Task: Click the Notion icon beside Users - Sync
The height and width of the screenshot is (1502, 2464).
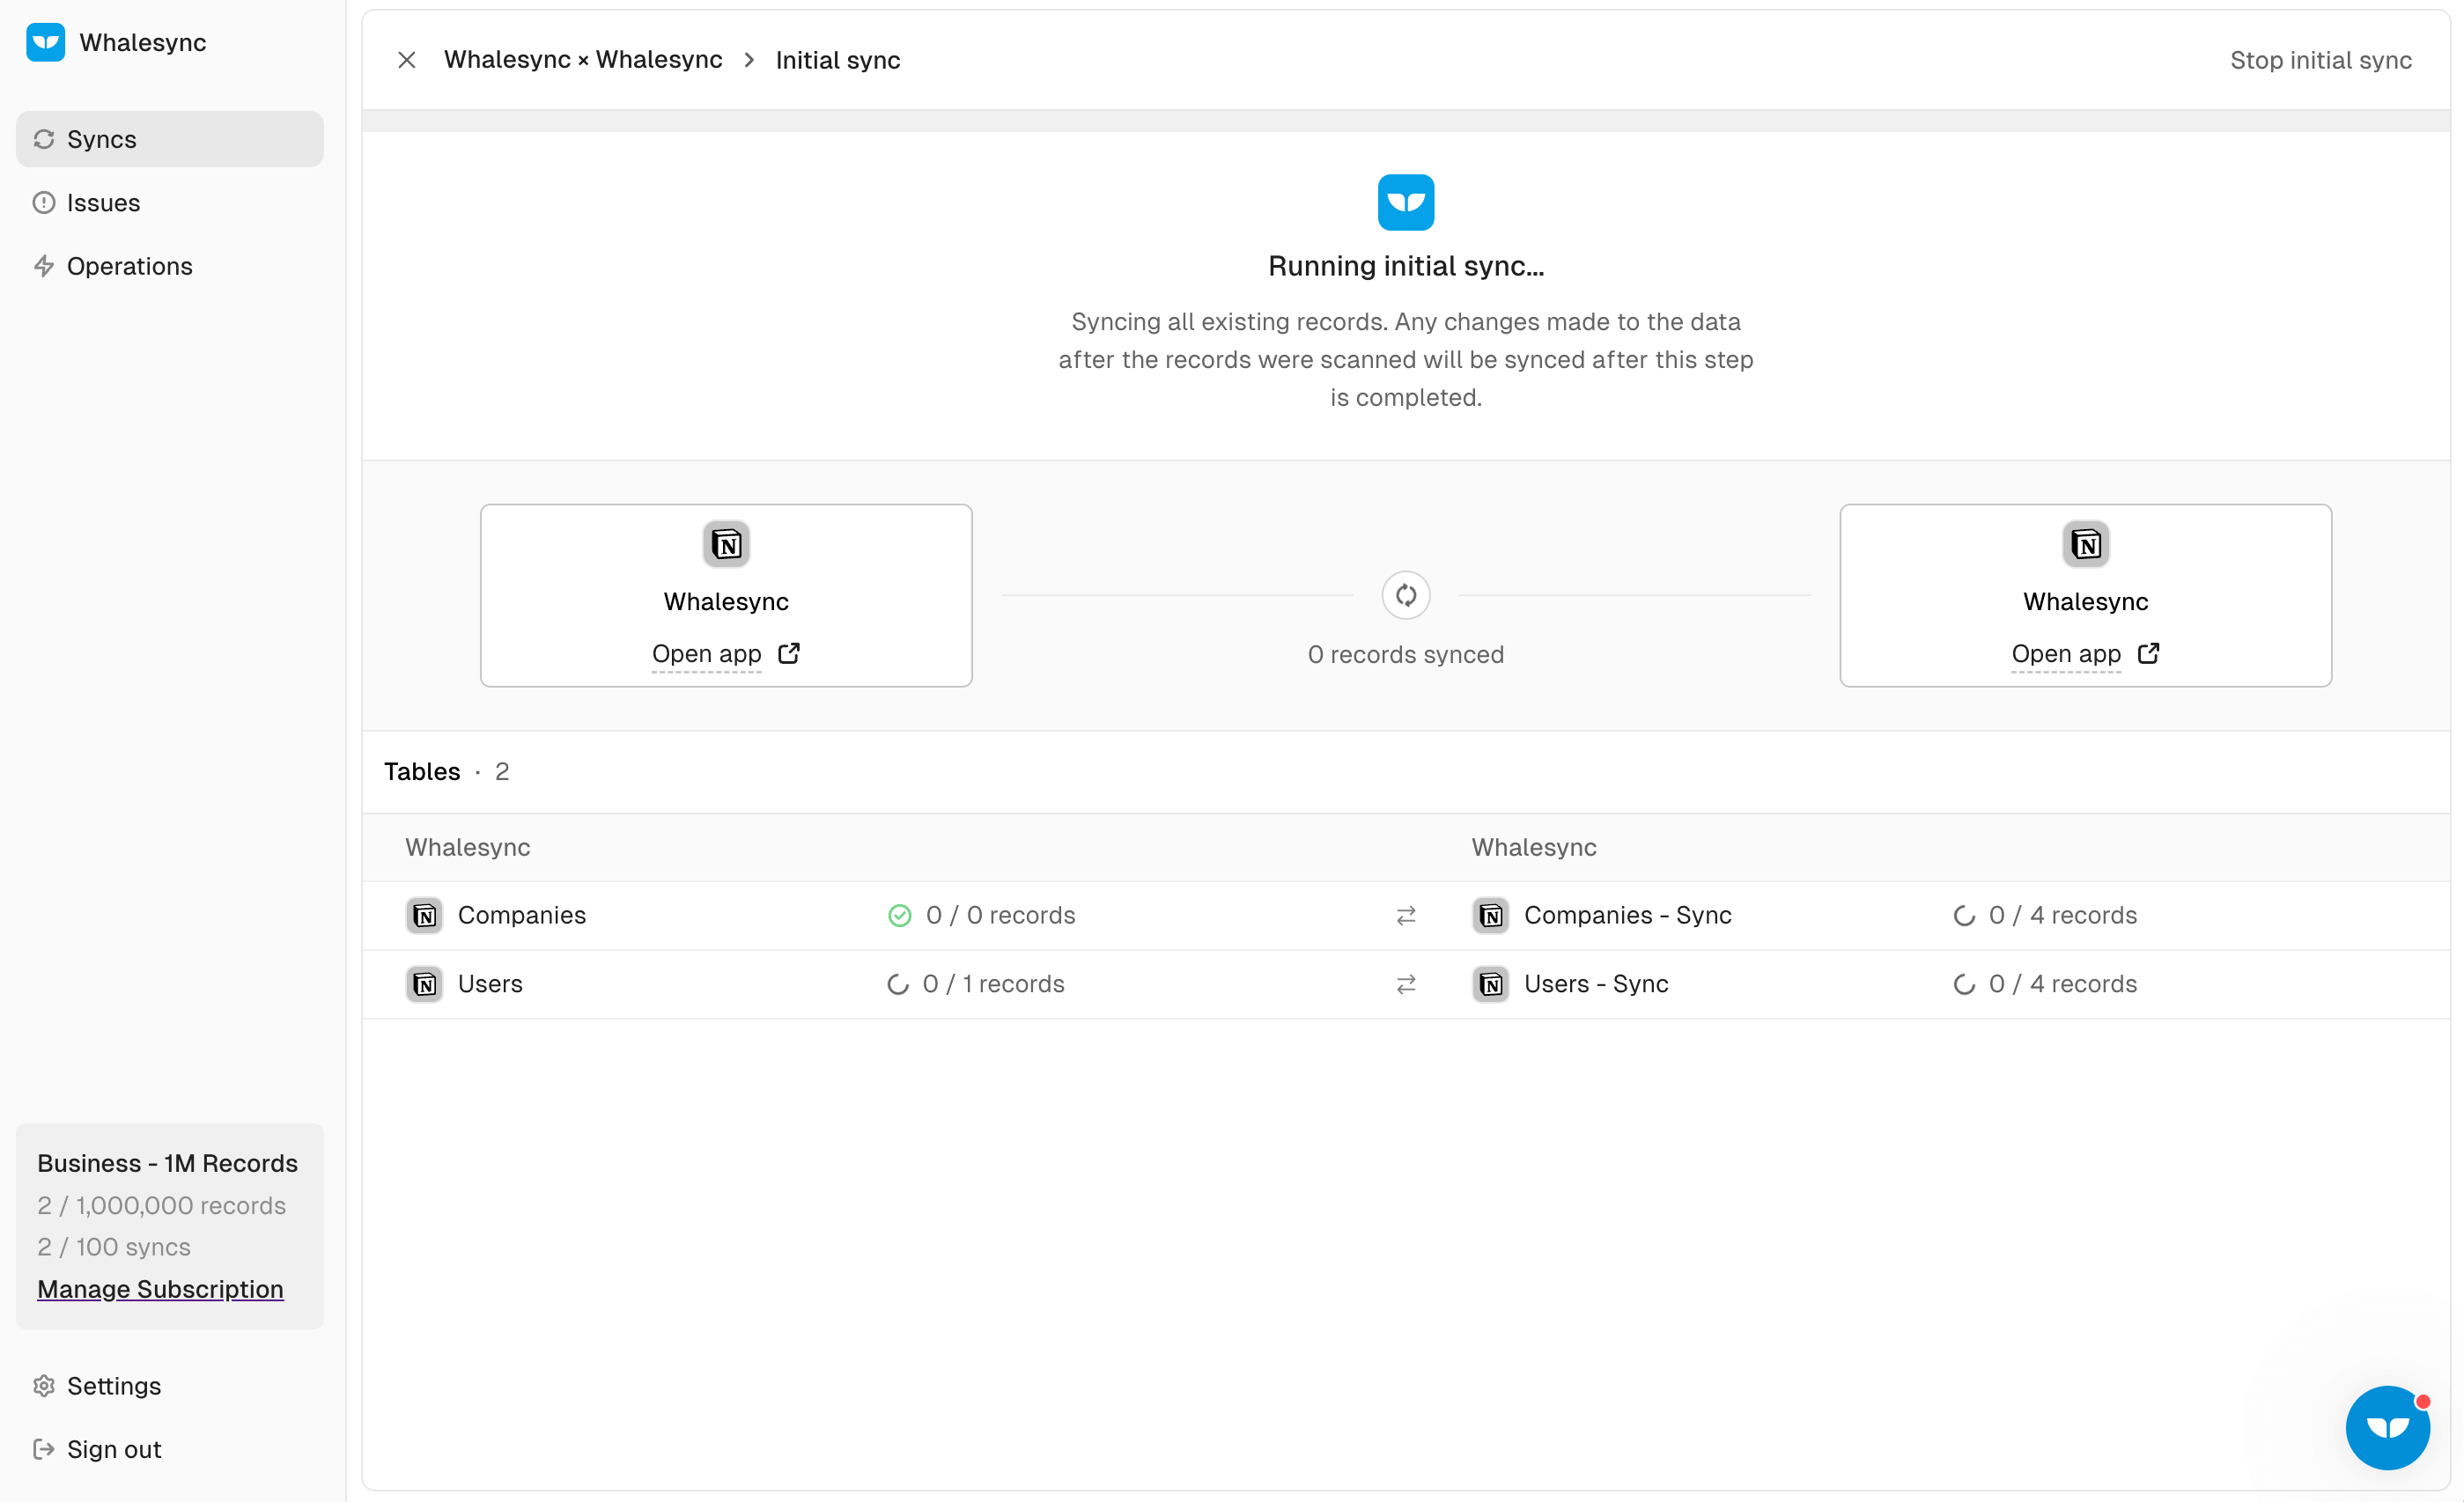Action: (x=1491, y=985)
